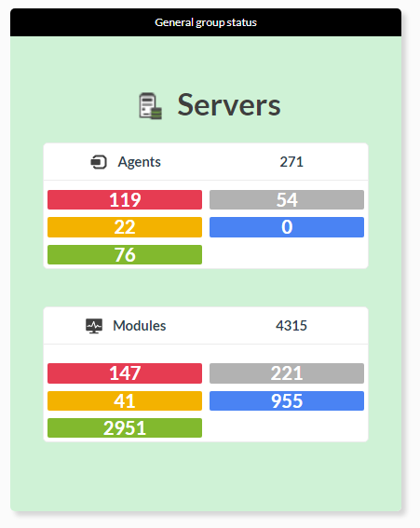Select the blue 0 not-initialized agents bar
Image resolution: width=420 pixels, height=528 pixels.
tap(287, 227)
